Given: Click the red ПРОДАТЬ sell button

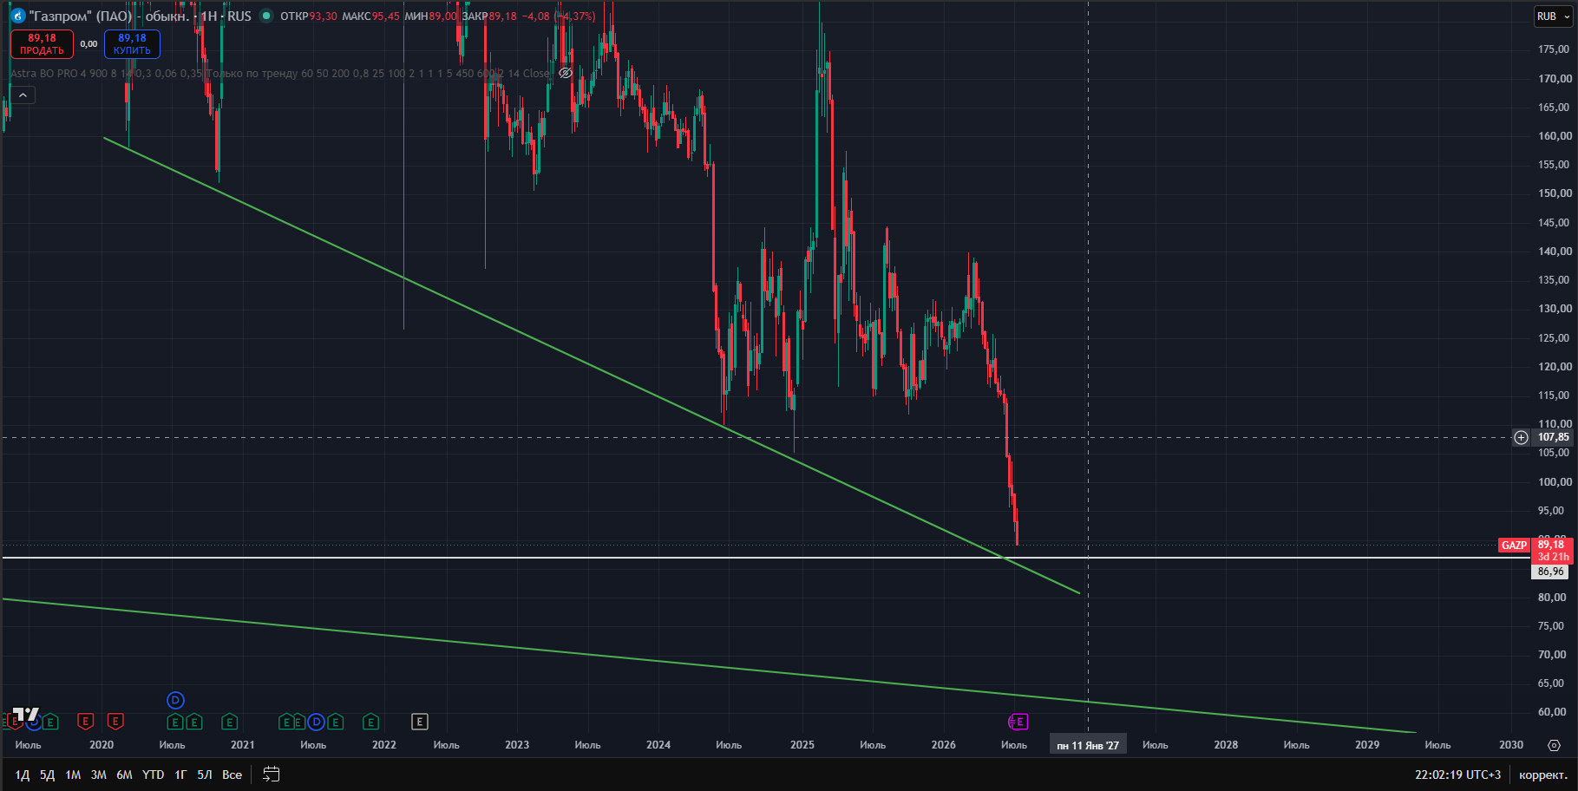Looking at the screenshot, I should pyautogui.click(x=42, y=44).
